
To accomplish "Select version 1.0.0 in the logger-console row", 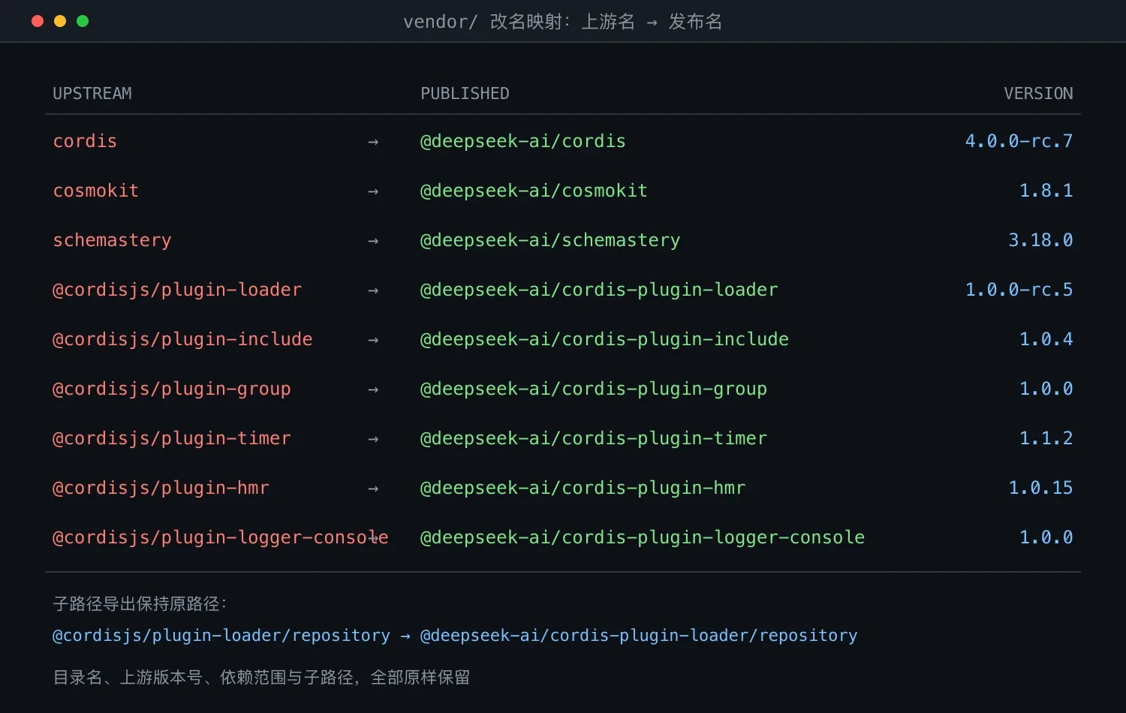I will click(x=1046, y=537).
